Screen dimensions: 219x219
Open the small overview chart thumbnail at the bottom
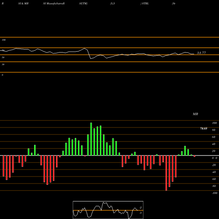click(x=108, y=210)
